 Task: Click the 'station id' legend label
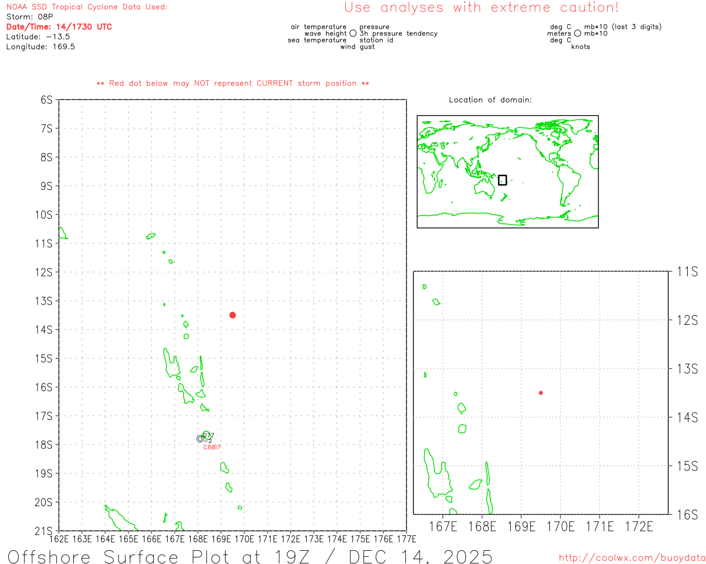[377, 40]
